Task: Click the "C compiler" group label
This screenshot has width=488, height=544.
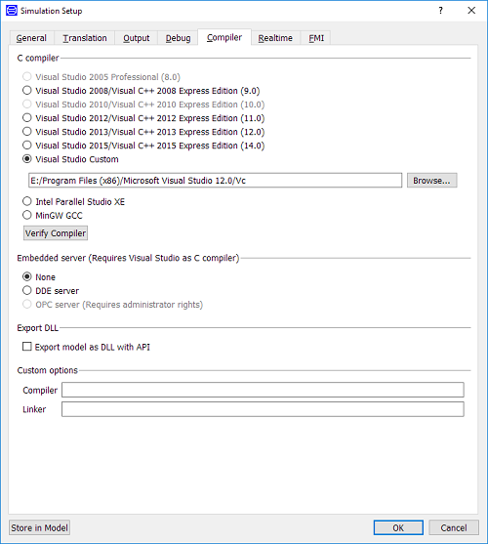Action: pyautogui.click(x=38, y=58)
